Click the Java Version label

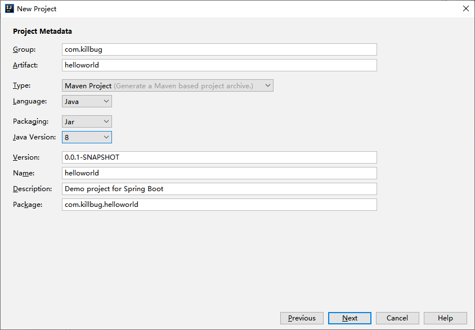click(x=32, y=137)
